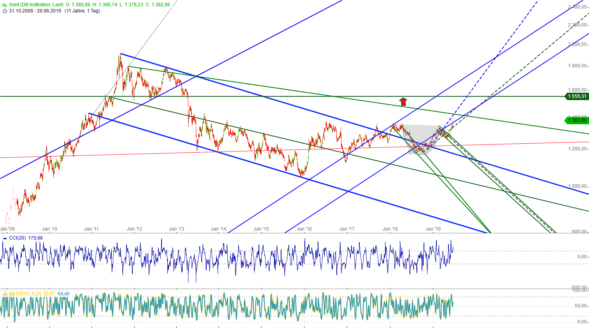589x328 pixels.
Task: Click the 50,00 label on SSTOC axis
Action: point(581,306)
